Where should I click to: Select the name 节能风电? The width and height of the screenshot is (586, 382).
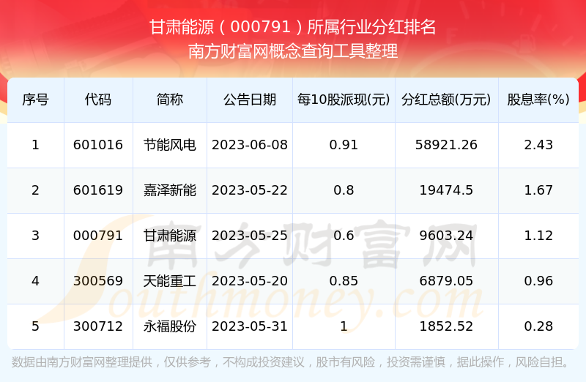pos(170,145)
